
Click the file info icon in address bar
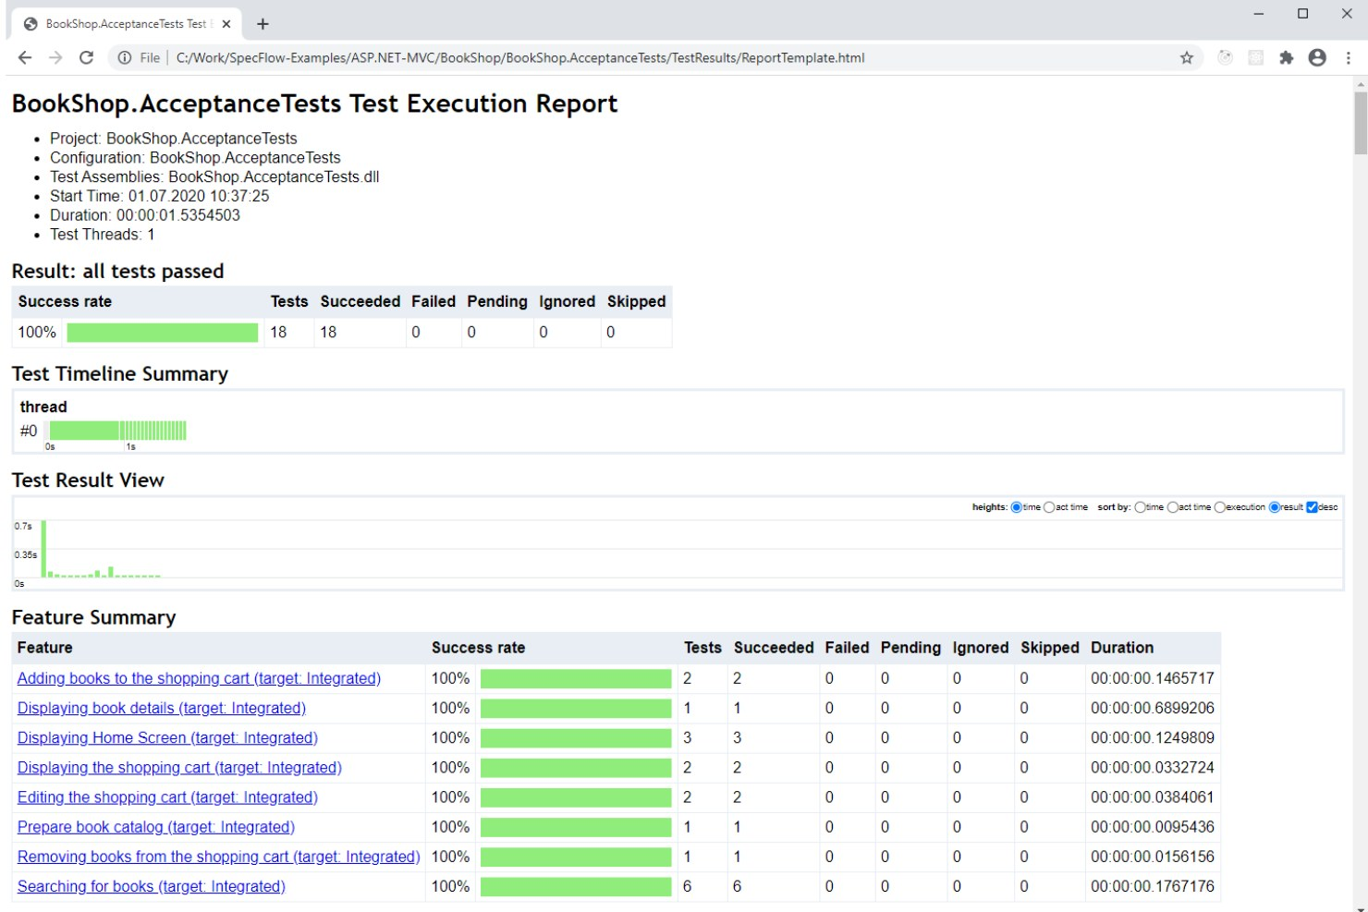point(124,57)
